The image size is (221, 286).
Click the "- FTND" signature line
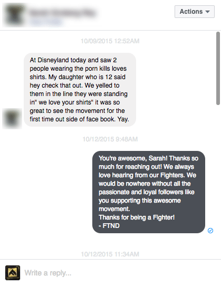coord(109,226)
